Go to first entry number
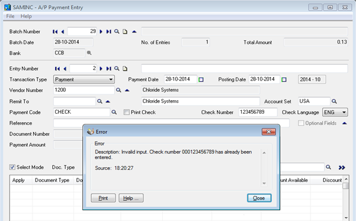This screenshot has width=356, height=221. point(57,69)
